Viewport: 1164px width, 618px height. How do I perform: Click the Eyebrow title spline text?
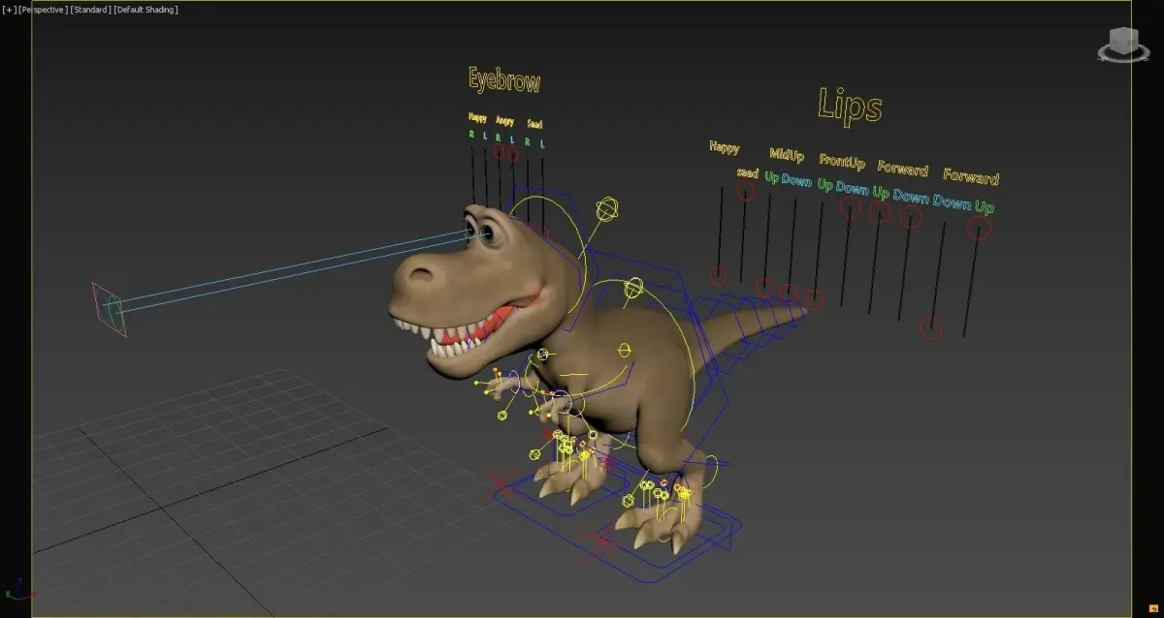(504, 80)
